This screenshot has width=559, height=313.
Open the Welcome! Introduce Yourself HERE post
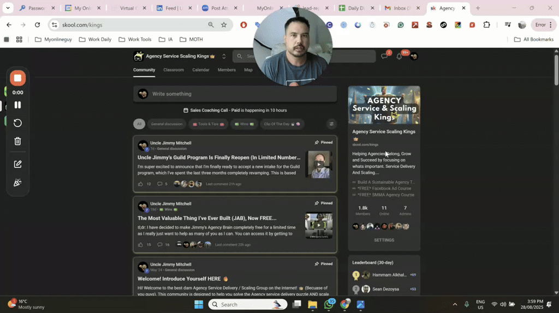click(x=183, y=279)
